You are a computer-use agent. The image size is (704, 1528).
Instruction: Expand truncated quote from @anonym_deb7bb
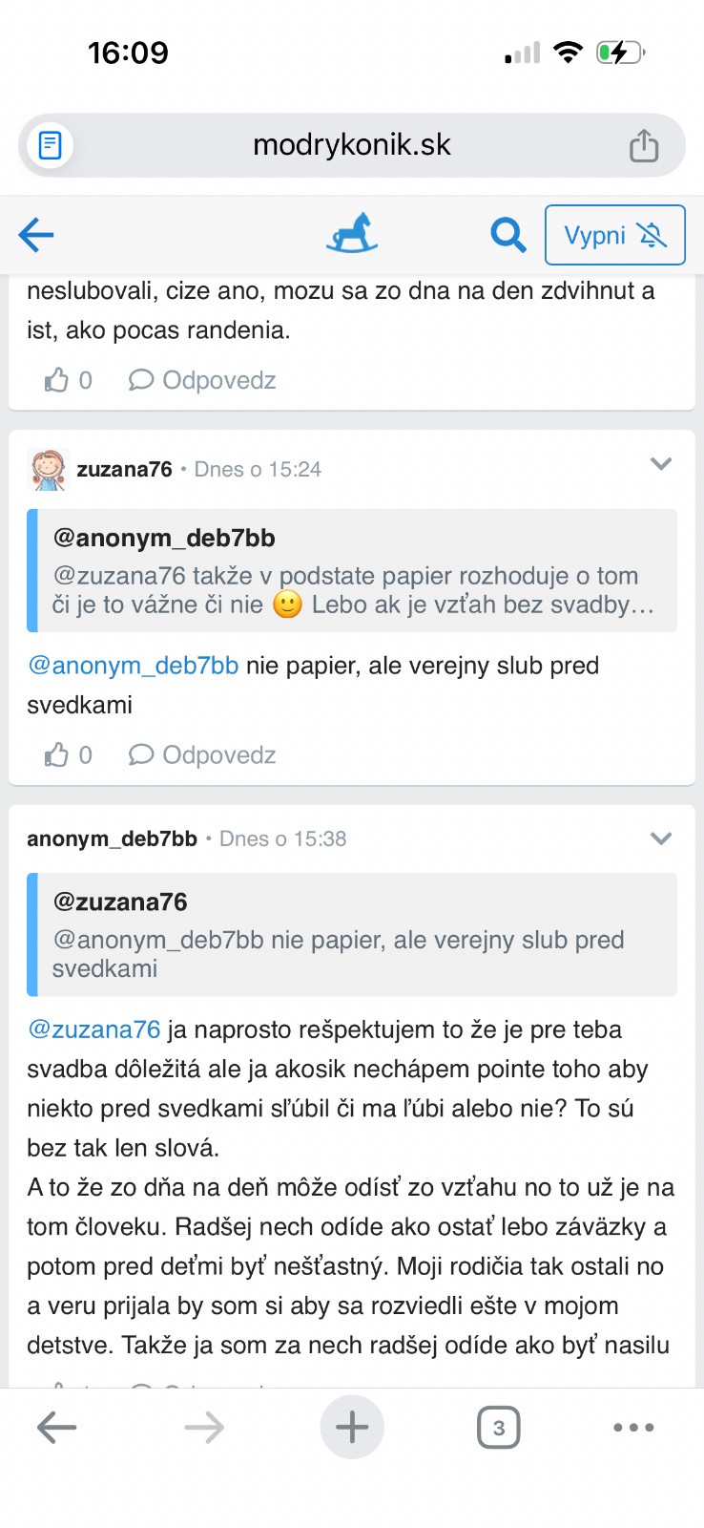(352, 571)
